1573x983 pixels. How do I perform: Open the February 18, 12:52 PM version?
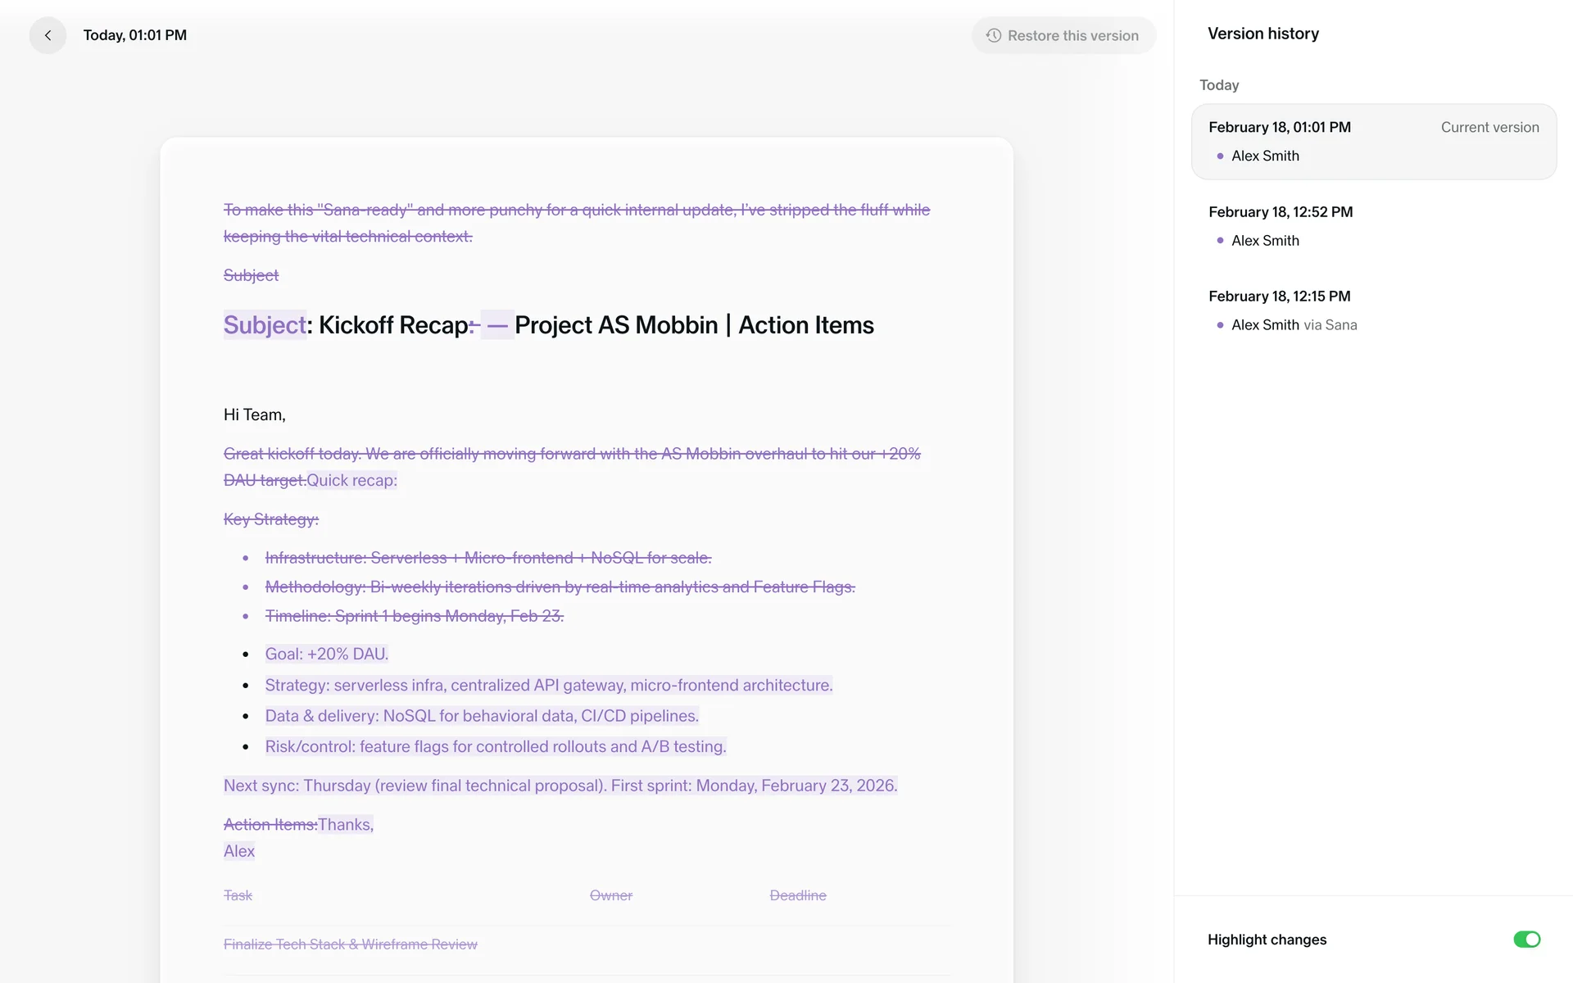tap(1280, 212)
